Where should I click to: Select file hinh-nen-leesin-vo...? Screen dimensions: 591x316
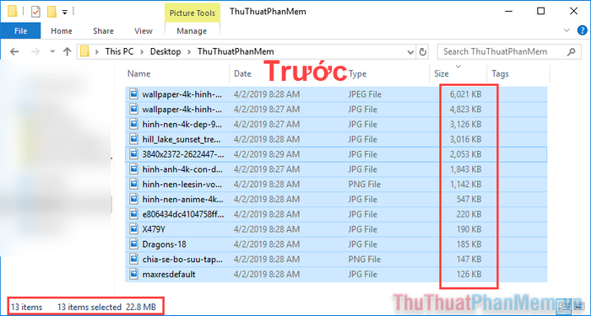[336, 185]
